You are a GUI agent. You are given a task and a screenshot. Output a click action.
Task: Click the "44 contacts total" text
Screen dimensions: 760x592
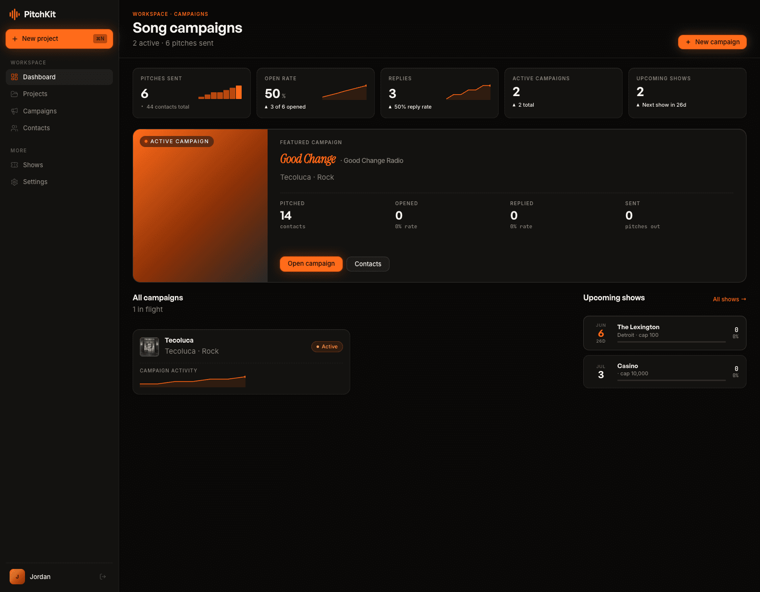tap(168, 107)
